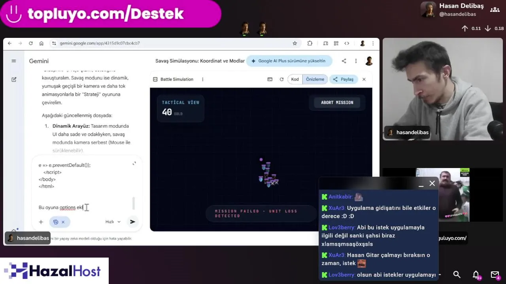Image resolution: width=506 pixels, height=284 pixels.
Task: Open conversation more options menu
Action: [356, 61]
